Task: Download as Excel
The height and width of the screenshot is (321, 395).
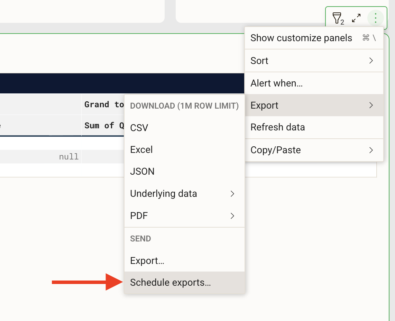Action: [184, 150]
